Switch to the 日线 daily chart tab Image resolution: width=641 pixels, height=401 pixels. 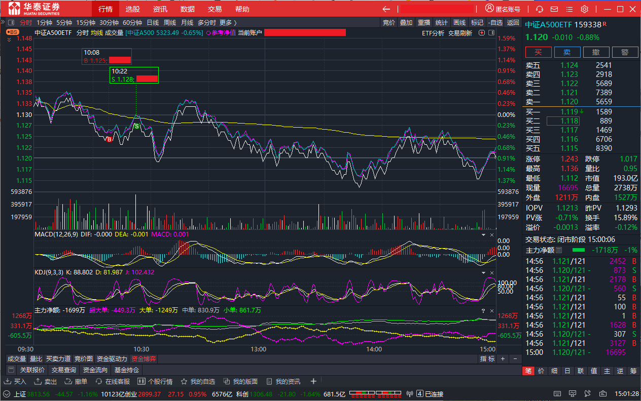pyautogui.click(x=153, y=22)
